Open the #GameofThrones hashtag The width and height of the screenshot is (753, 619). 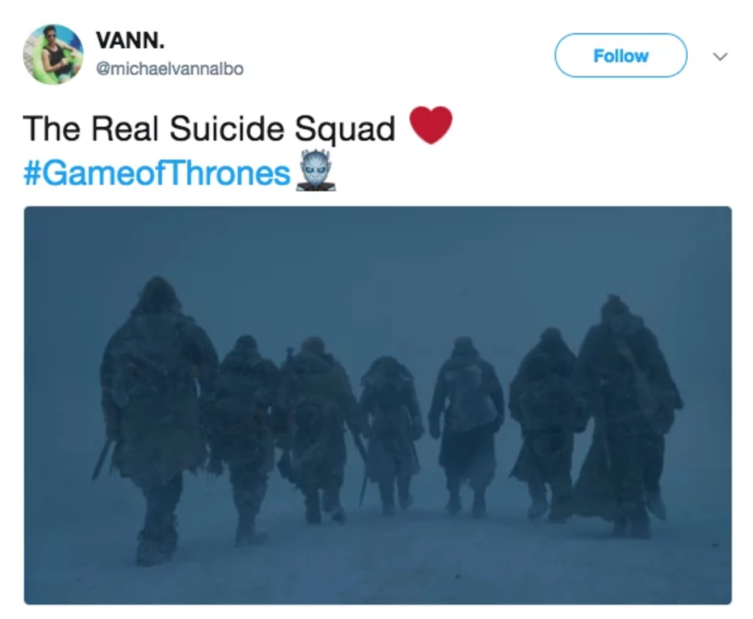click(x=157, y=173)
